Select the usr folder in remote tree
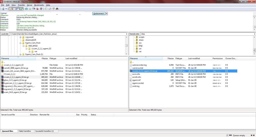 pos(140,49)
